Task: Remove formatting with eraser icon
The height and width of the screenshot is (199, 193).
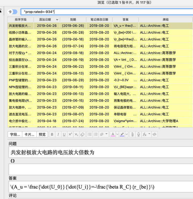Action: tap(82, 134)
